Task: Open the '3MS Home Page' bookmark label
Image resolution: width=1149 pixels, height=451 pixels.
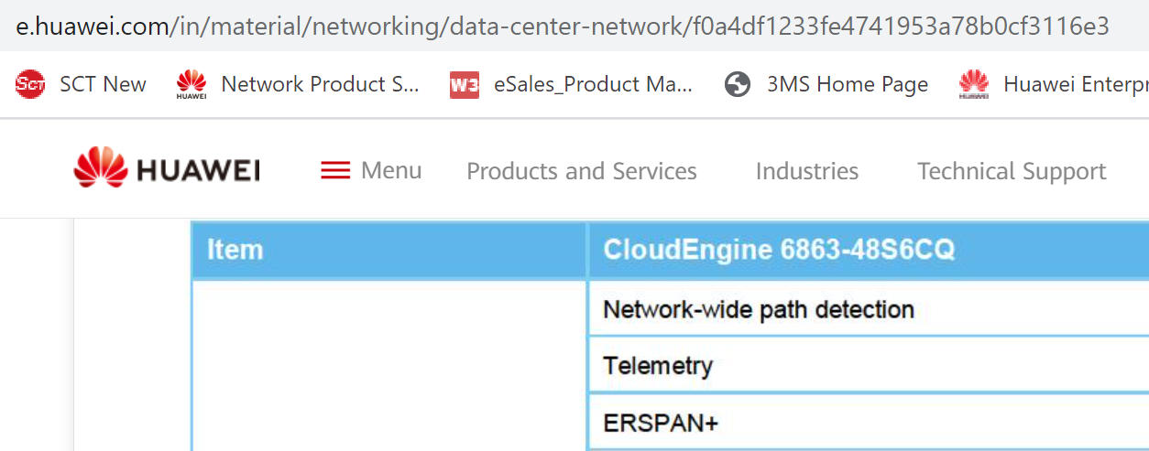Action: (x=847, y=85)
